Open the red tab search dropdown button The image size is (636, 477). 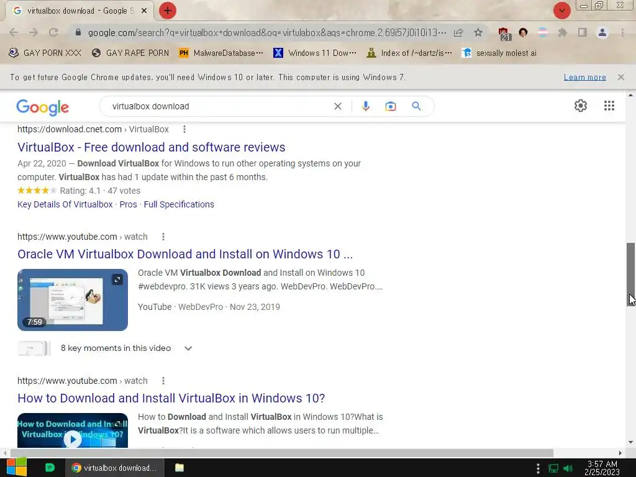pyautogui.click(x=561, y=11)
